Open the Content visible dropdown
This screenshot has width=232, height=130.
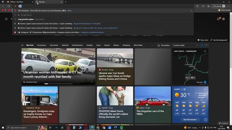click(x=185, y=45)
